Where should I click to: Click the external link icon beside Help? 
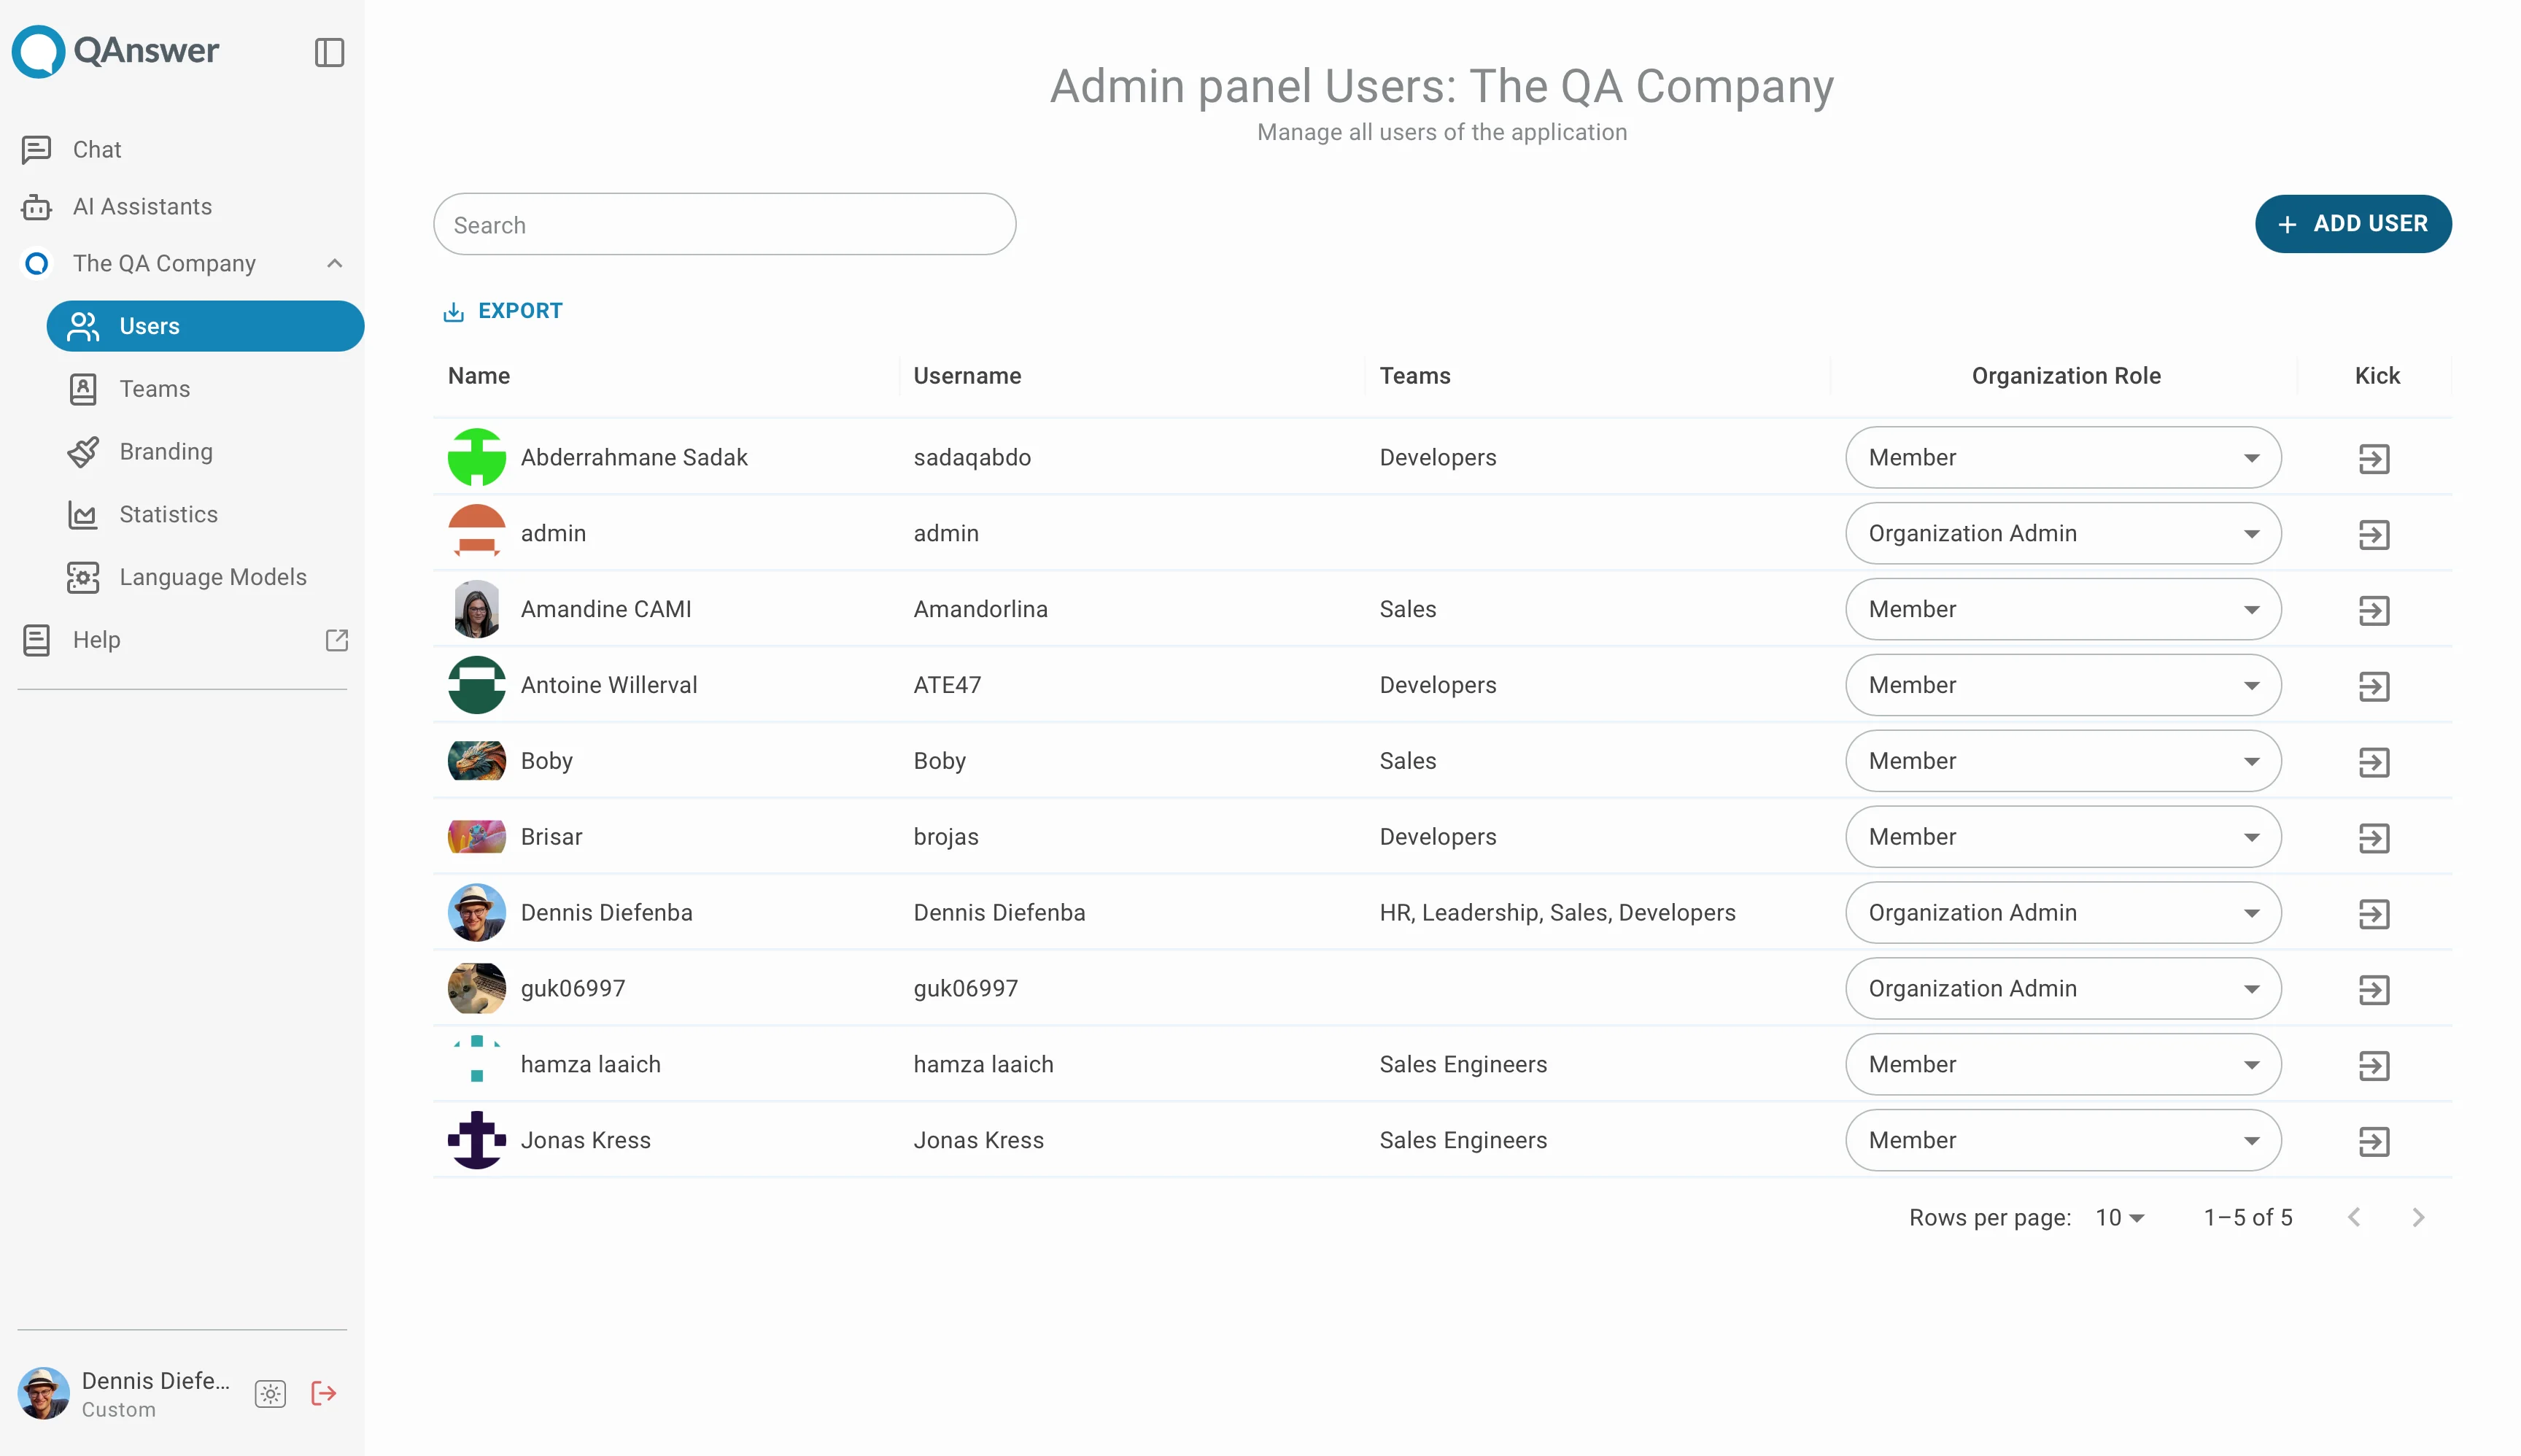[x=337, y=640]
